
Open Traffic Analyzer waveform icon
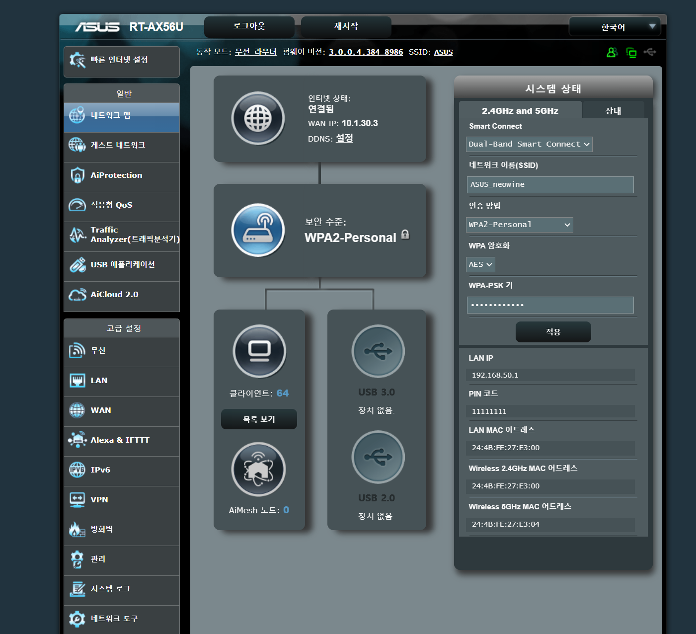coord(77,235)
